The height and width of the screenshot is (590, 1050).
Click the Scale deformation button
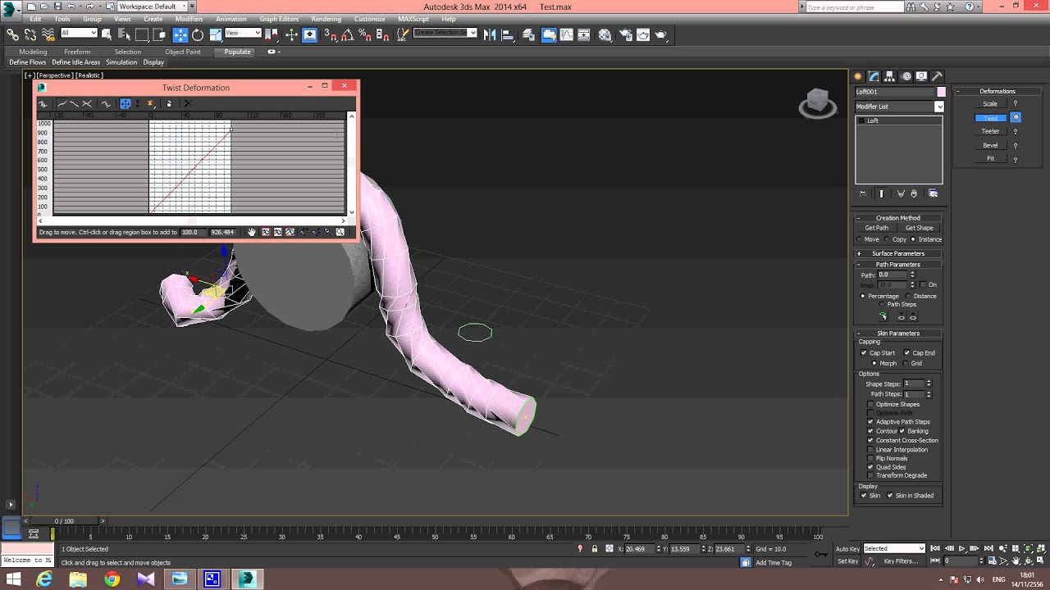[x=990, y=104]
